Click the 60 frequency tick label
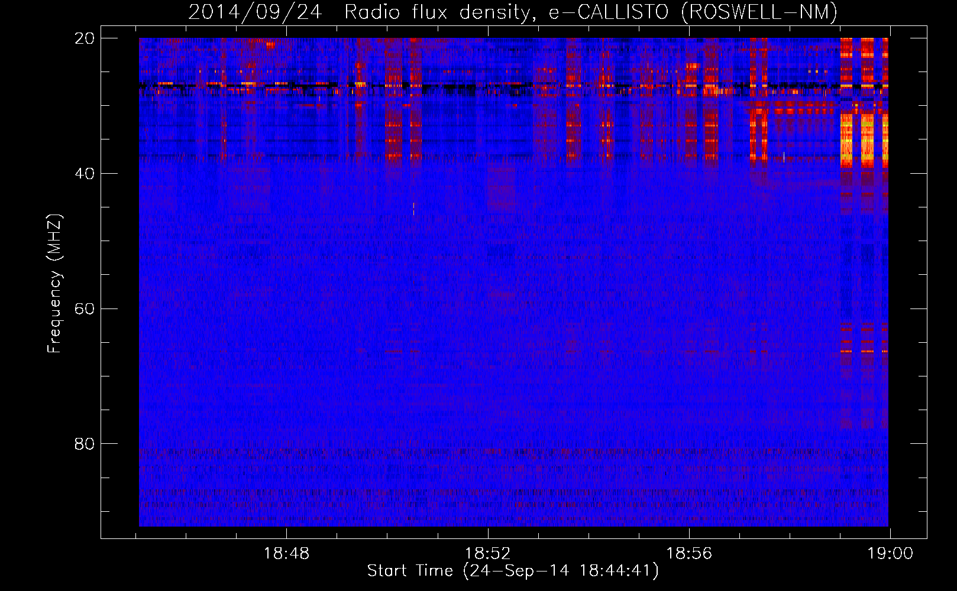Image resolution: width=957 pixels, height=591 pixels. click(85, 309)
